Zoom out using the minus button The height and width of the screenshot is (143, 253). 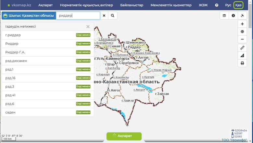[242, 39]
